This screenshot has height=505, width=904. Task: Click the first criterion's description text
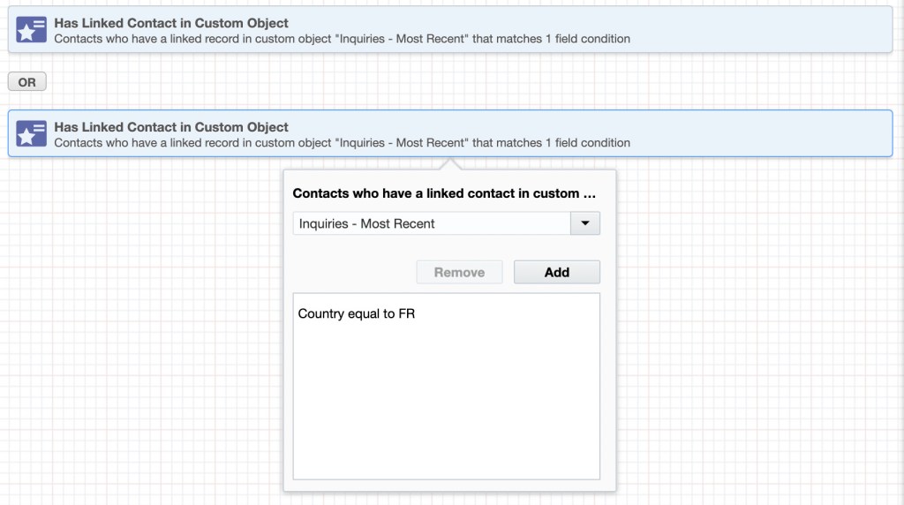pyautogui.click(x=342, y=39)
